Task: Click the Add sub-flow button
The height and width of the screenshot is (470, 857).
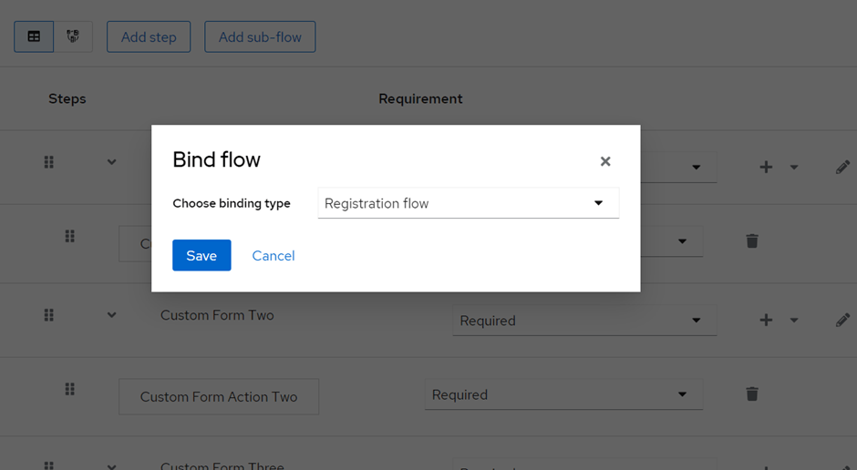Action: pyautogui.click(x=260, y=36)
